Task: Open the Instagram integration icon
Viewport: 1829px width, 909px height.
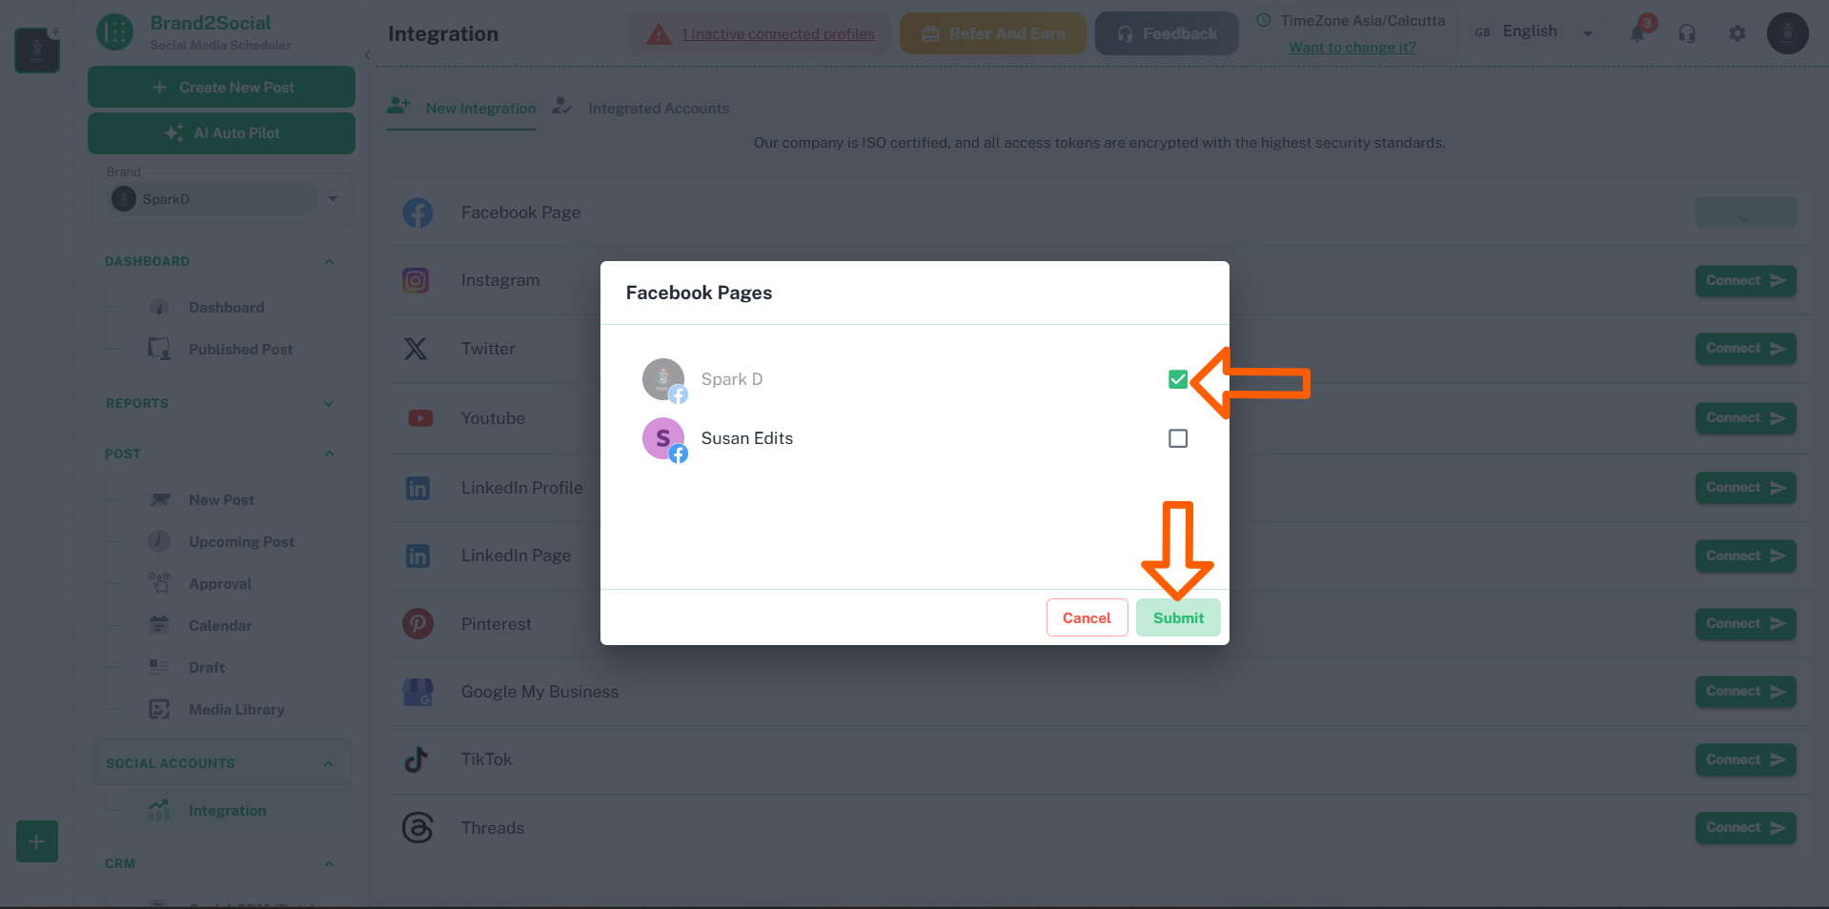Action: coord(417,279)
